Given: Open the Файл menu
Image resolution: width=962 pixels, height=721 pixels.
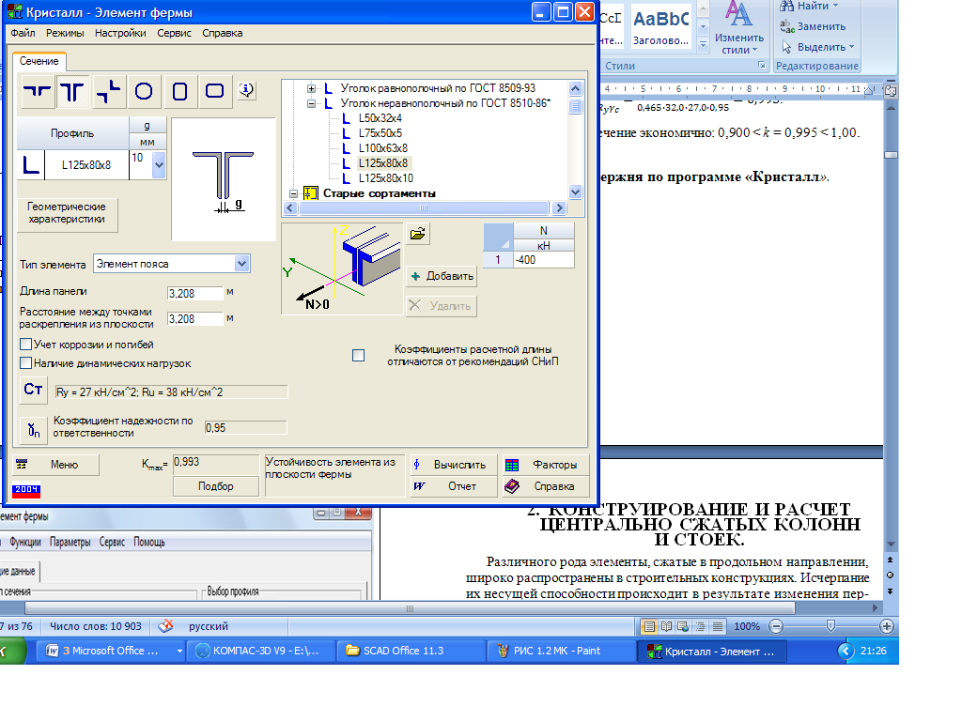Looking at the screenshot, I should 23,33.
